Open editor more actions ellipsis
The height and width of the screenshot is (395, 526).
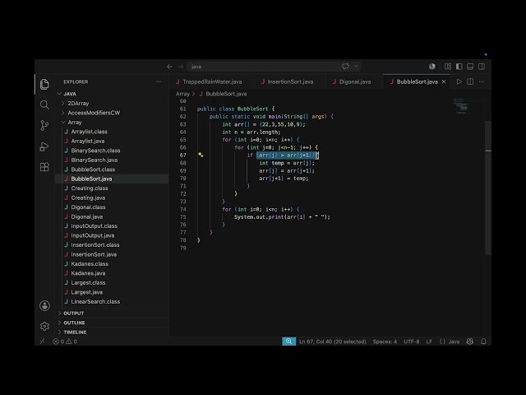[482, 81]
